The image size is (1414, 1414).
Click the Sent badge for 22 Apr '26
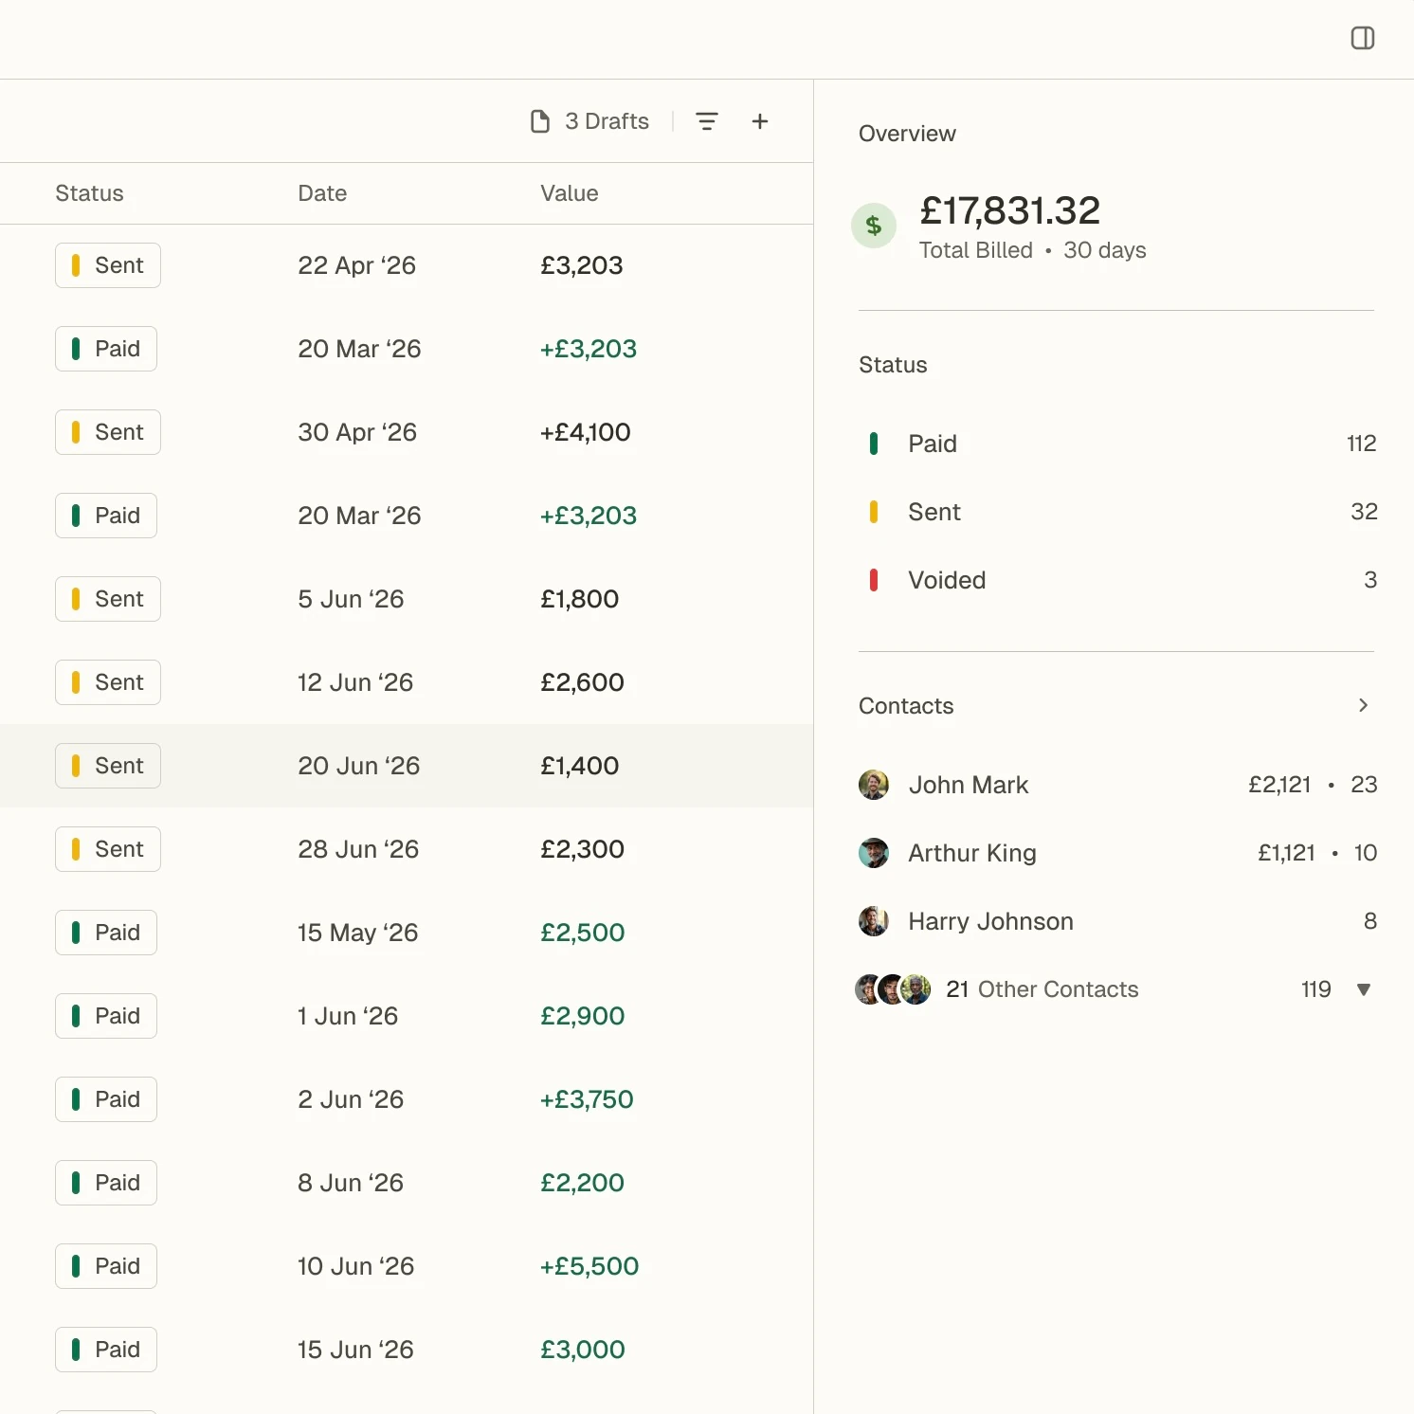(x=108, y=265)
